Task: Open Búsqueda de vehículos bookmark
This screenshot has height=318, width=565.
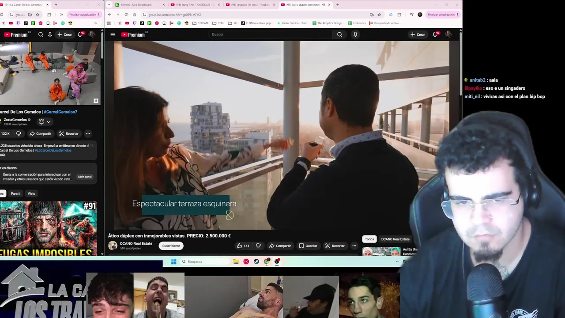Action: click(x=384, y=23)
